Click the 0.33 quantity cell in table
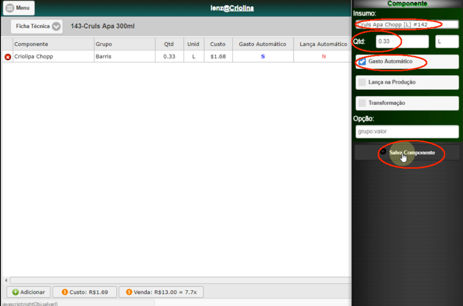 click(169, 56)
